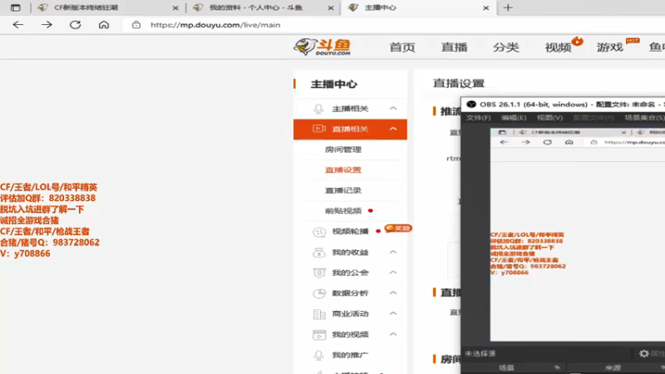
Task: Open a new browser tab
Action: coord(508,7)
